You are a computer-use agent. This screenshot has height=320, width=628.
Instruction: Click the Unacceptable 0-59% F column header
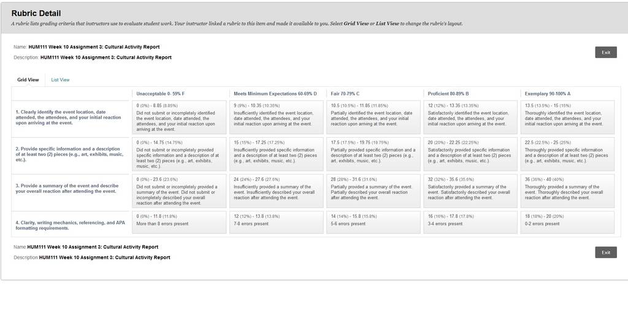click(161, 94)
